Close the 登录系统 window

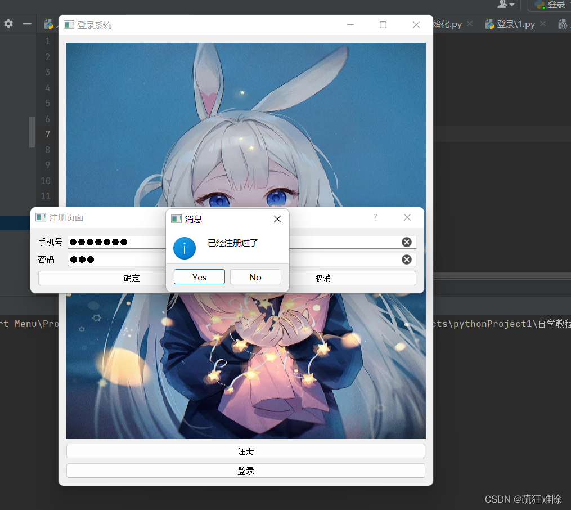[x=416, y=25]
